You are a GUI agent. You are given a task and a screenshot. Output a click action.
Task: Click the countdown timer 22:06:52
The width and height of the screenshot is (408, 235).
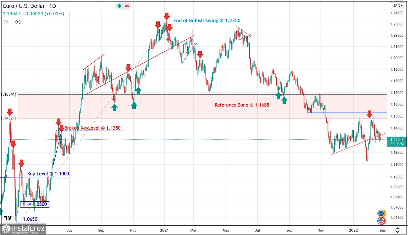(x=397, y=144)
